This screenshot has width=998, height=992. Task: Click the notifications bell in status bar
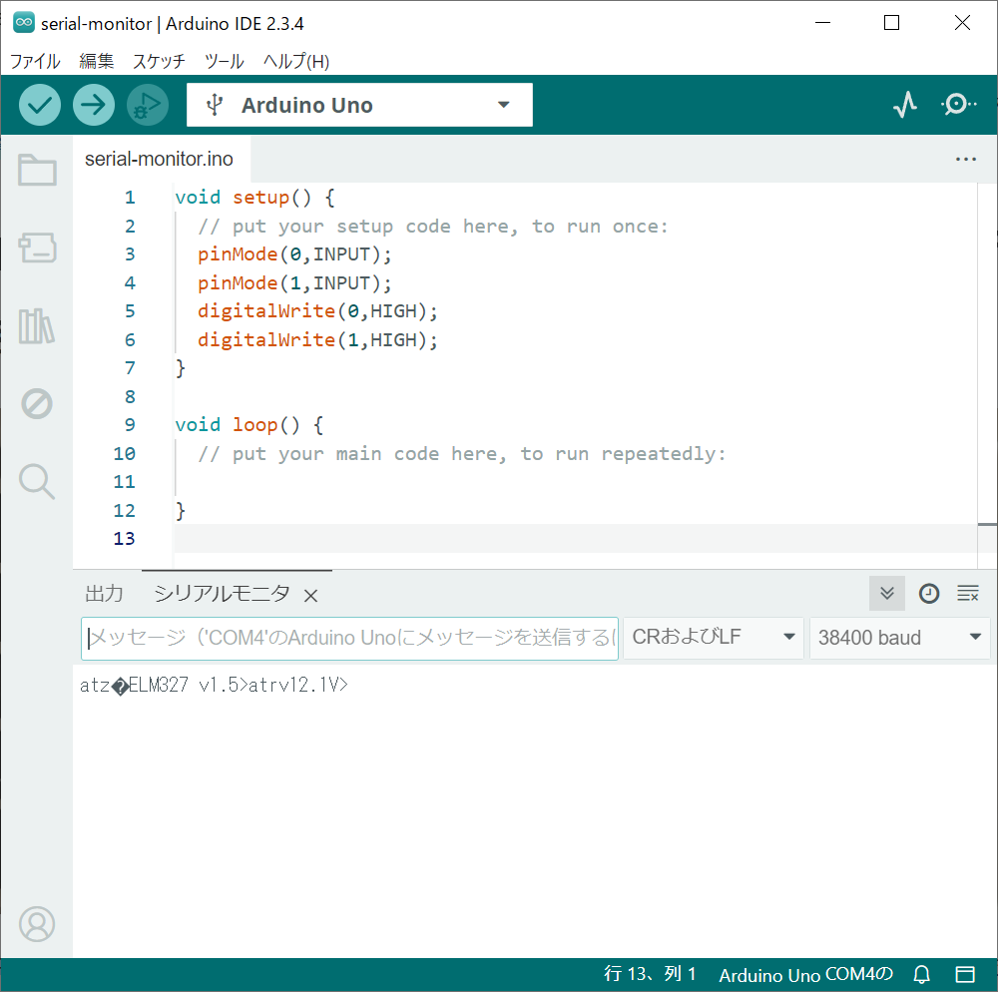click(921, 974)
